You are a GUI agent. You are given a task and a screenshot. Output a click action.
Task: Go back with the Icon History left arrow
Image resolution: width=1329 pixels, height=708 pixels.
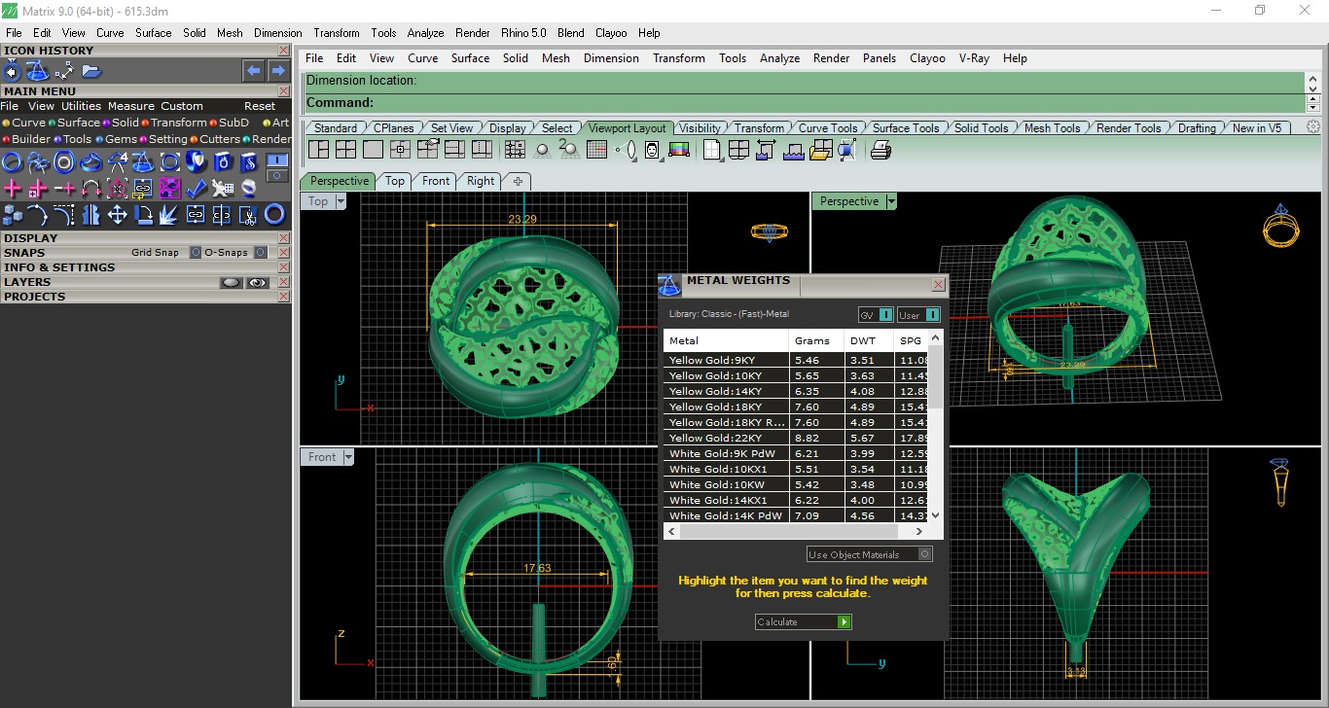(253, 70)
